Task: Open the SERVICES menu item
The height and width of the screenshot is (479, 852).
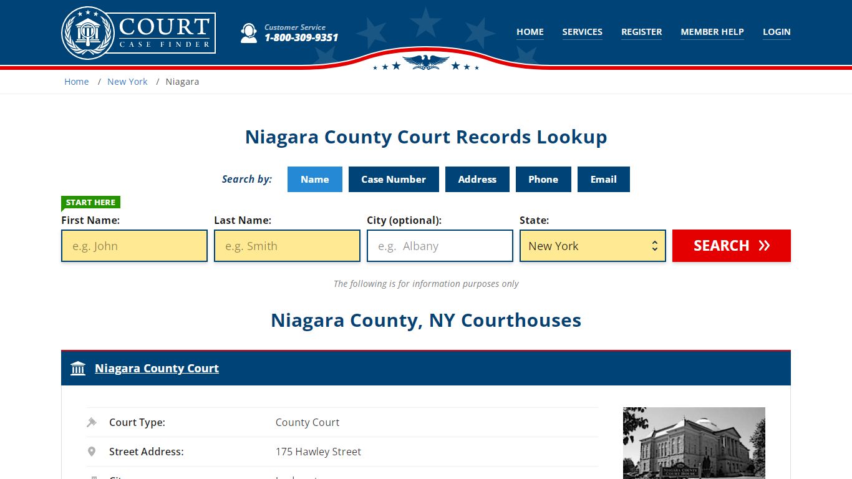Action: 583,32
